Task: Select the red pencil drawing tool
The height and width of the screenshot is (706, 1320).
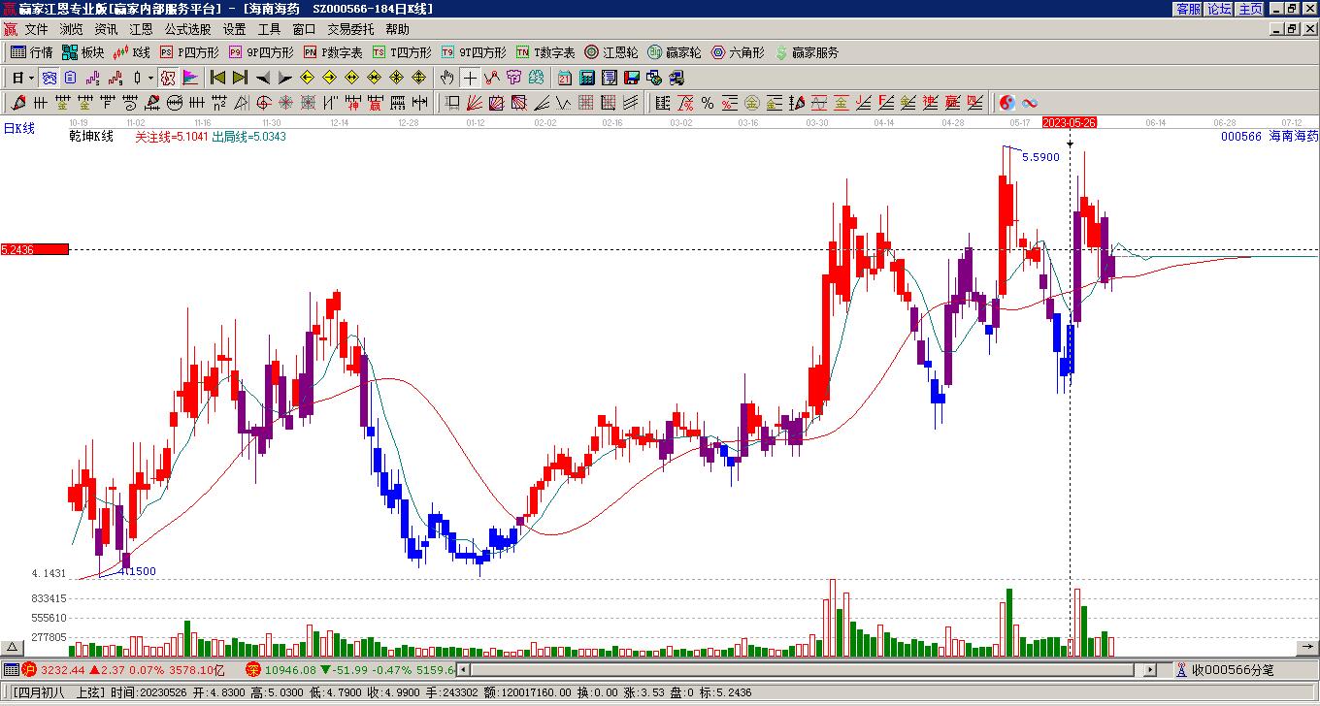Action: coord(18,103)
